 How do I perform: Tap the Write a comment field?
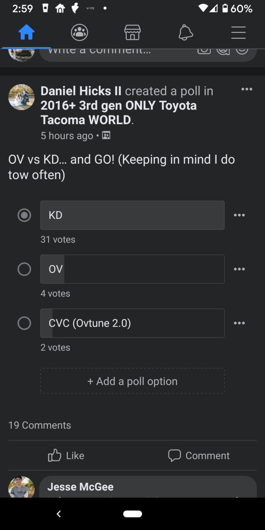(x=148, y=52)
